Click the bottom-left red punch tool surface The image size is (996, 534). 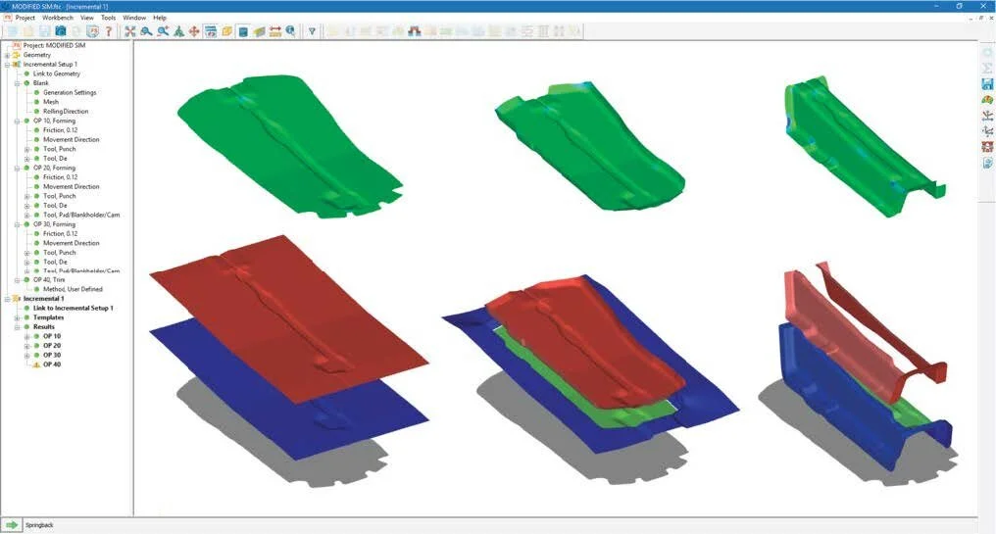point(289,317)
